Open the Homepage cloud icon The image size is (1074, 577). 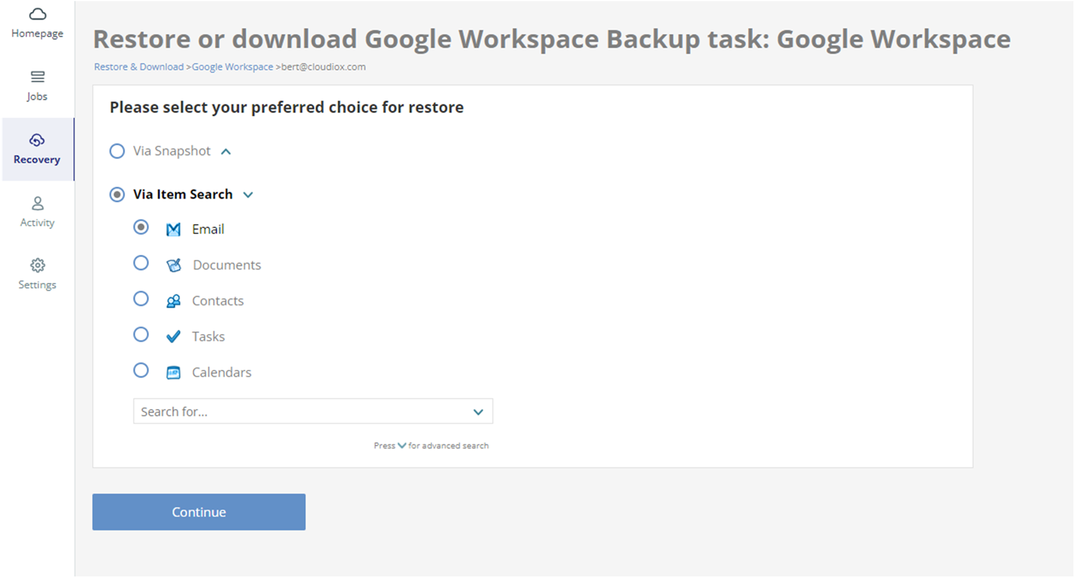pyautogui.click(x=38, y=14)
